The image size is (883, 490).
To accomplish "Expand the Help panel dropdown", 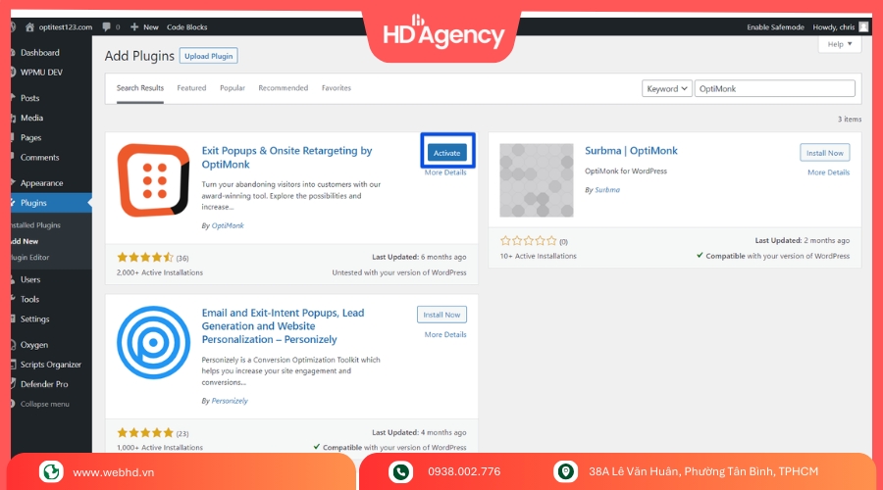I will coord(839,44).
